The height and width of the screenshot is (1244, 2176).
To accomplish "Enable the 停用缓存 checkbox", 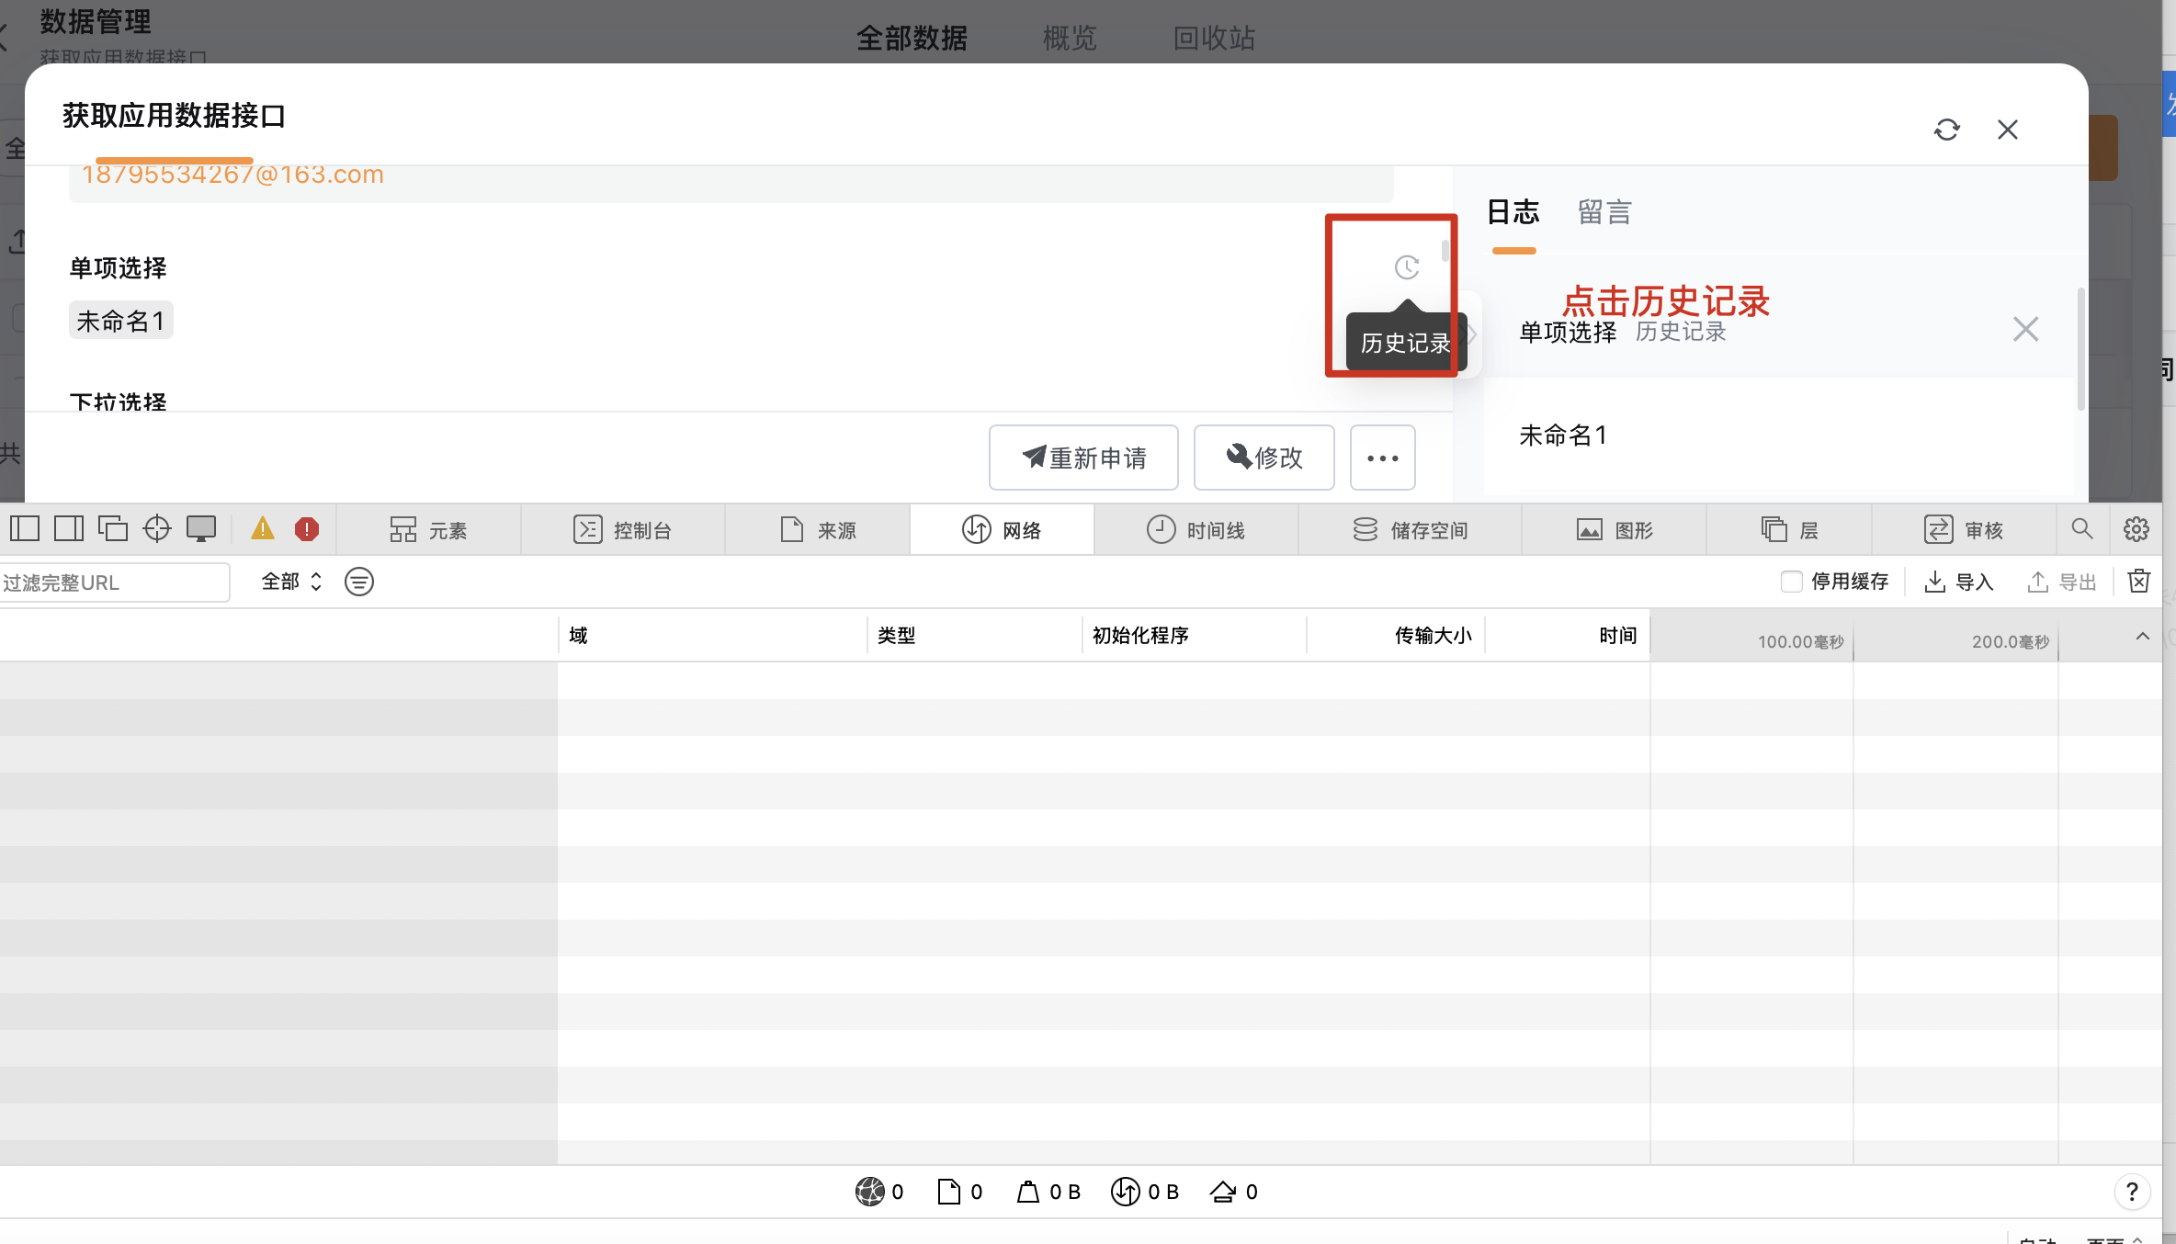I will point(1791,582).
